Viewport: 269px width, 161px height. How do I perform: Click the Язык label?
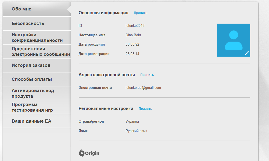click(83, 131)
